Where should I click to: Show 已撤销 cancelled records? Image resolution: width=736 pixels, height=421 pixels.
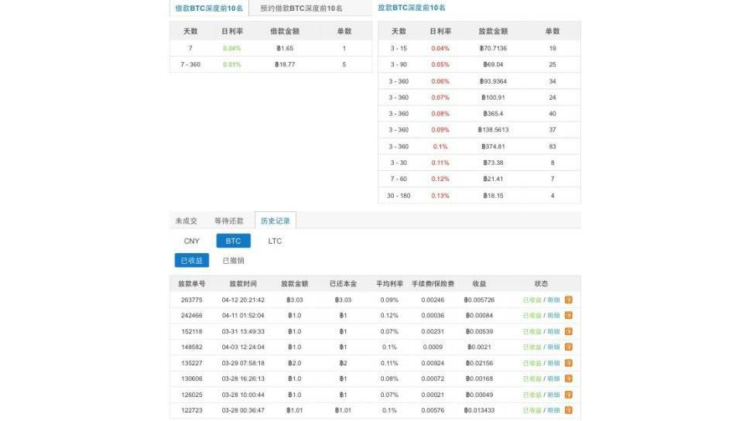click(233, 261)
